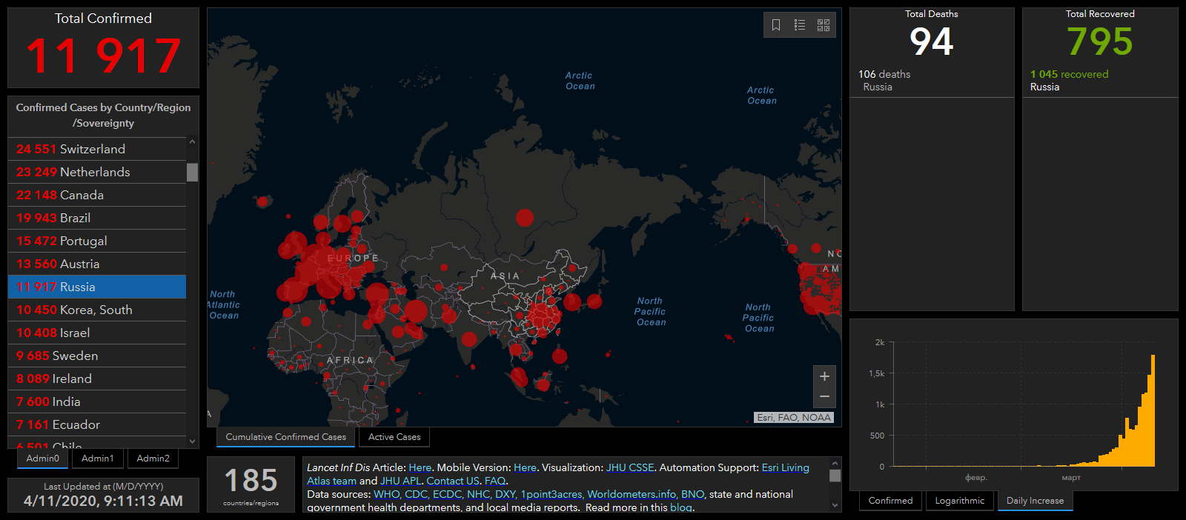Viewport: 1186px width, 520px height.
Task: Zoom out with the map minus button
Action: click(824, 397)
